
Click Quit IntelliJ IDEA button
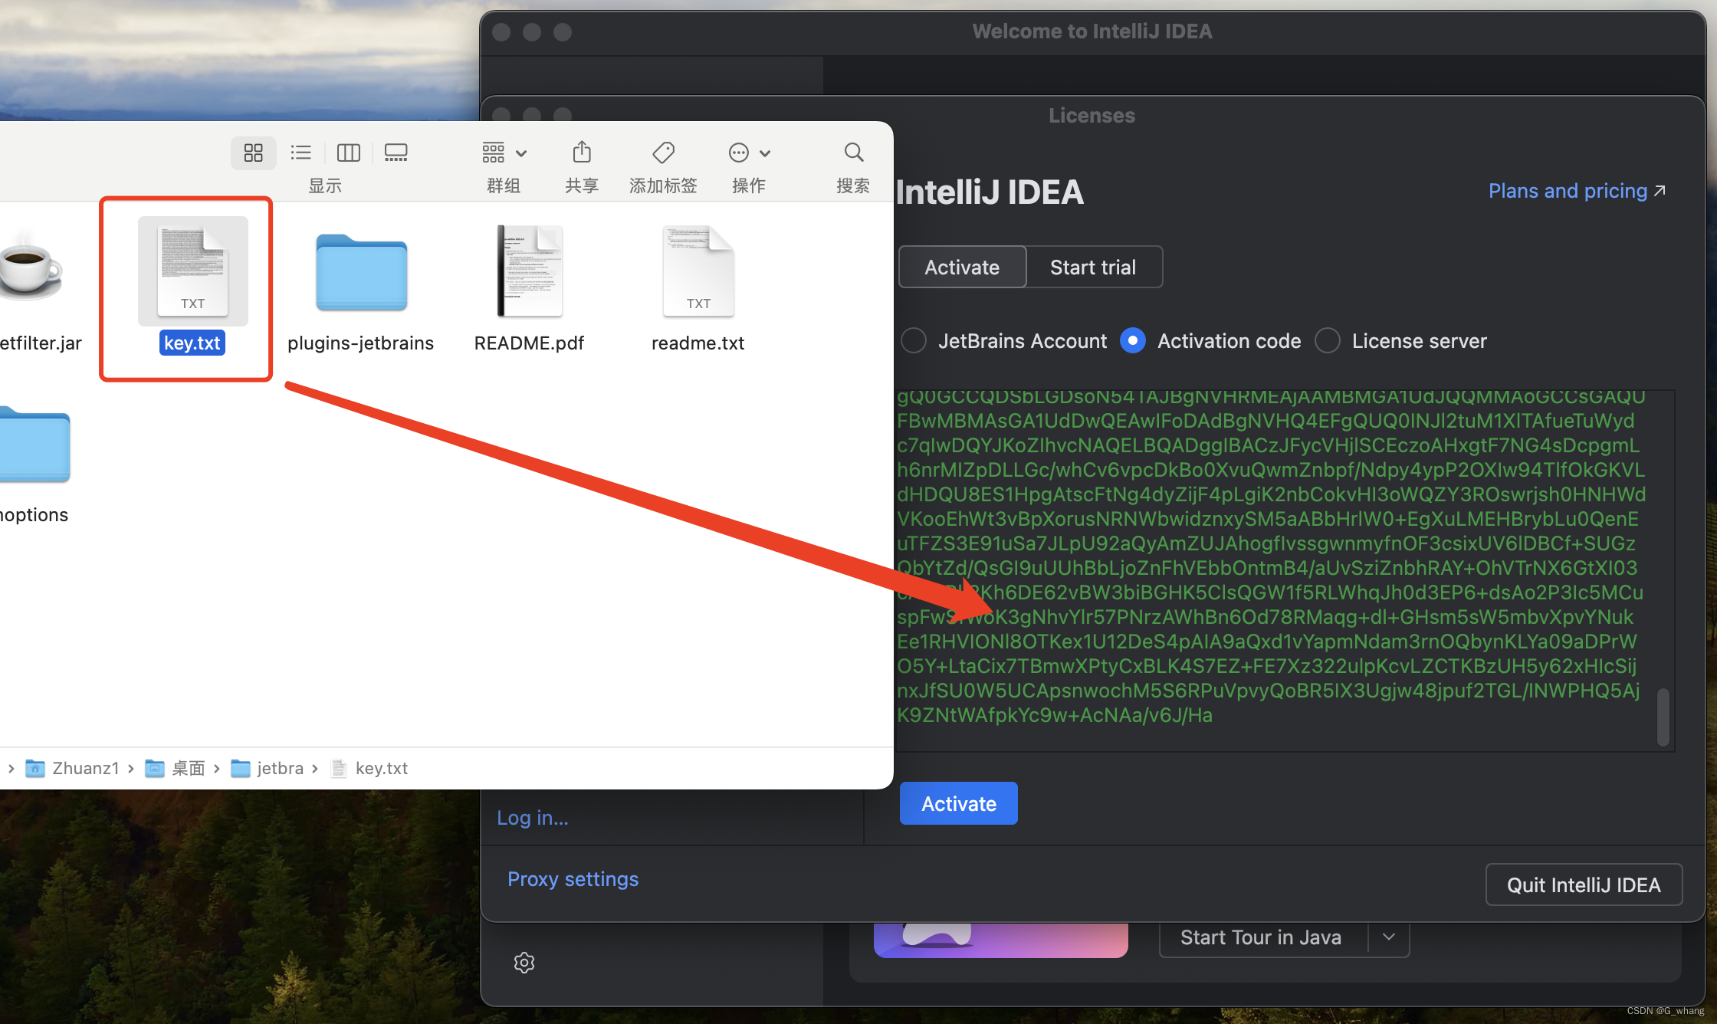(1584, 885)
